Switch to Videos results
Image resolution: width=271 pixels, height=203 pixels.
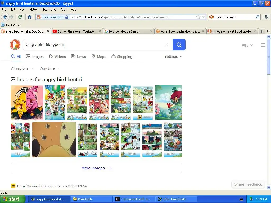[x=57, y=57]
